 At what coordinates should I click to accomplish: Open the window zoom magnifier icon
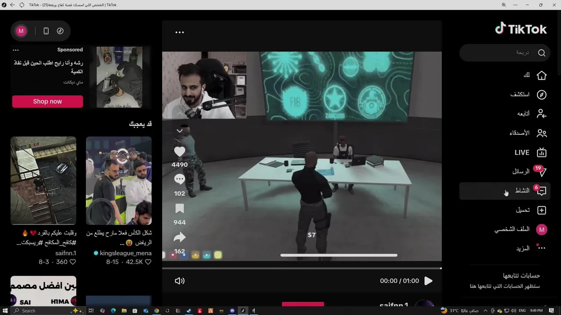(x=504, y=5)
